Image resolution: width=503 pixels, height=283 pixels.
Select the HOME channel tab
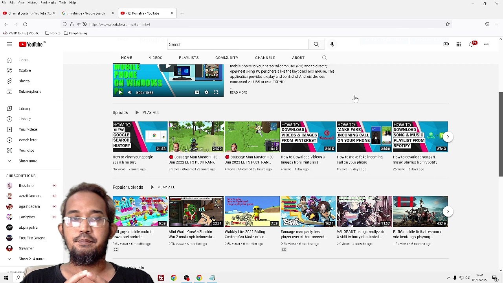pyautogui.click(x=127, y=58)
